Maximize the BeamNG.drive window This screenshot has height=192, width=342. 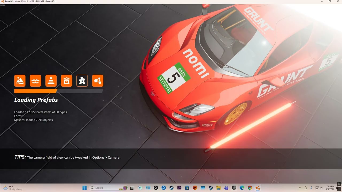[330, 1]
